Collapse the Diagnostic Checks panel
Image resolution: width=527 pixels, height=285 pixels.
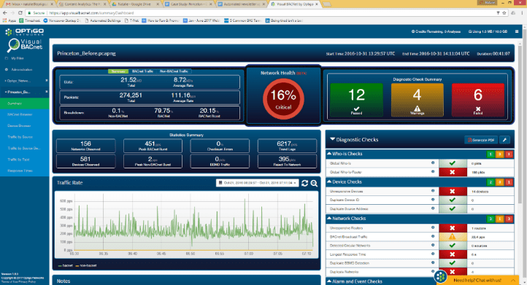[332, 139]
